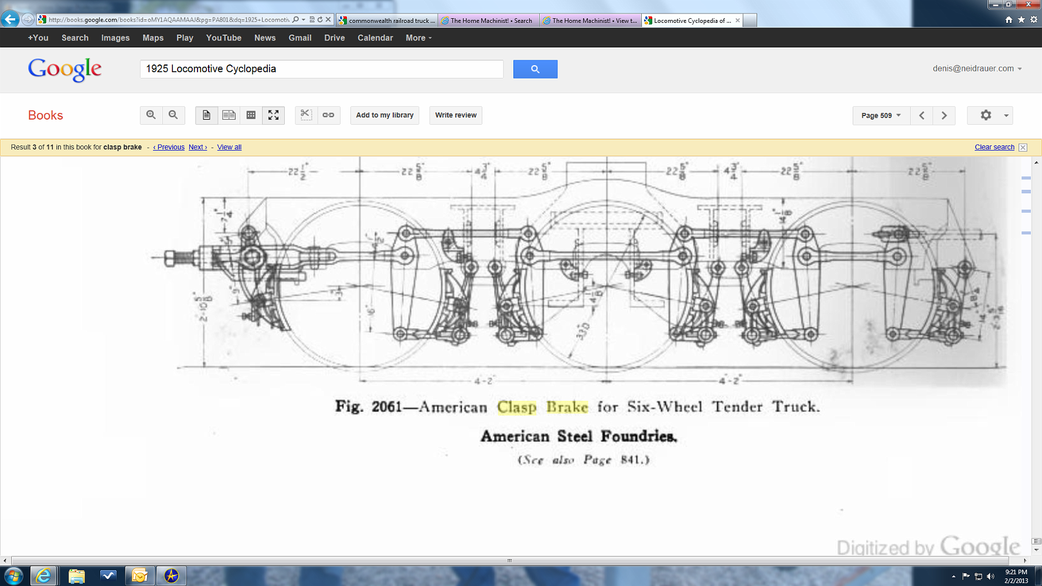The height and width of the screenshot is (586, 1042).
Task: Stop loading via address bar X
Action: [328, 19]
